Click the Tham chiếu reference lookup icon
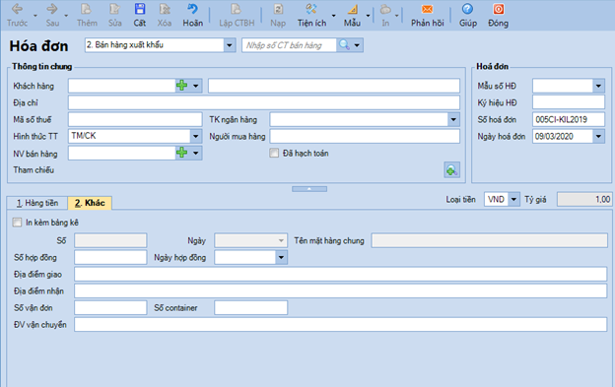615x387 pixels. [451, 169]
